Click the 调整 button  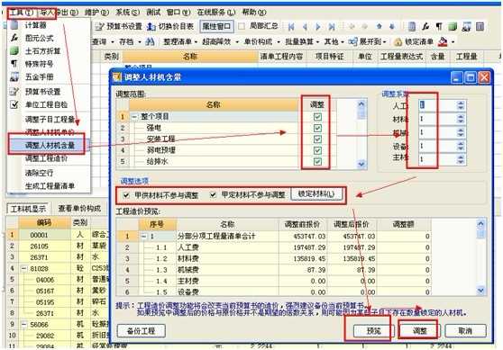click(x=419, y=330)
